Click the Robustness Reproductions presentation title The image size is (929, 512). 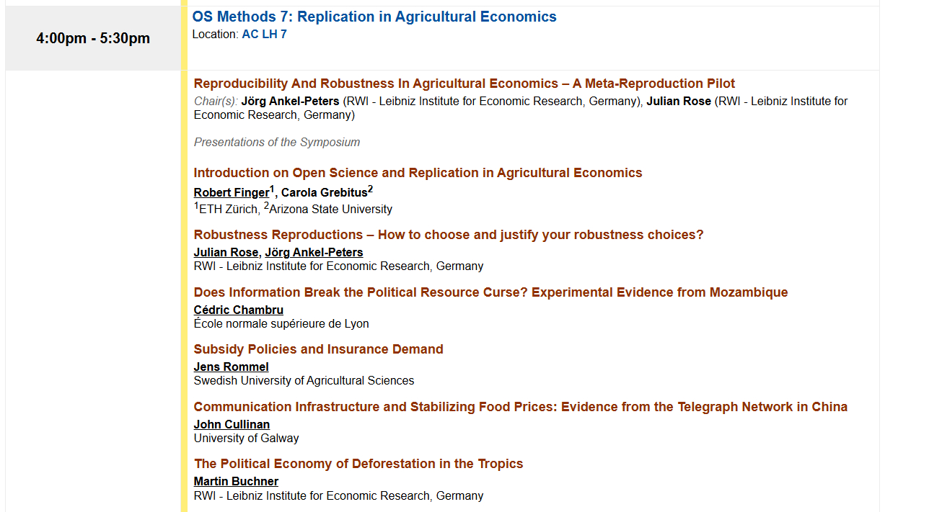(x=448, y=235)
